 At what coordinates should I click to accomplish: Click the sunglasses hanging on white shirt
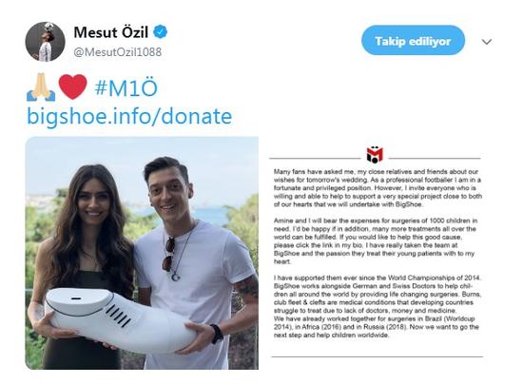click(x=168, y=254)
